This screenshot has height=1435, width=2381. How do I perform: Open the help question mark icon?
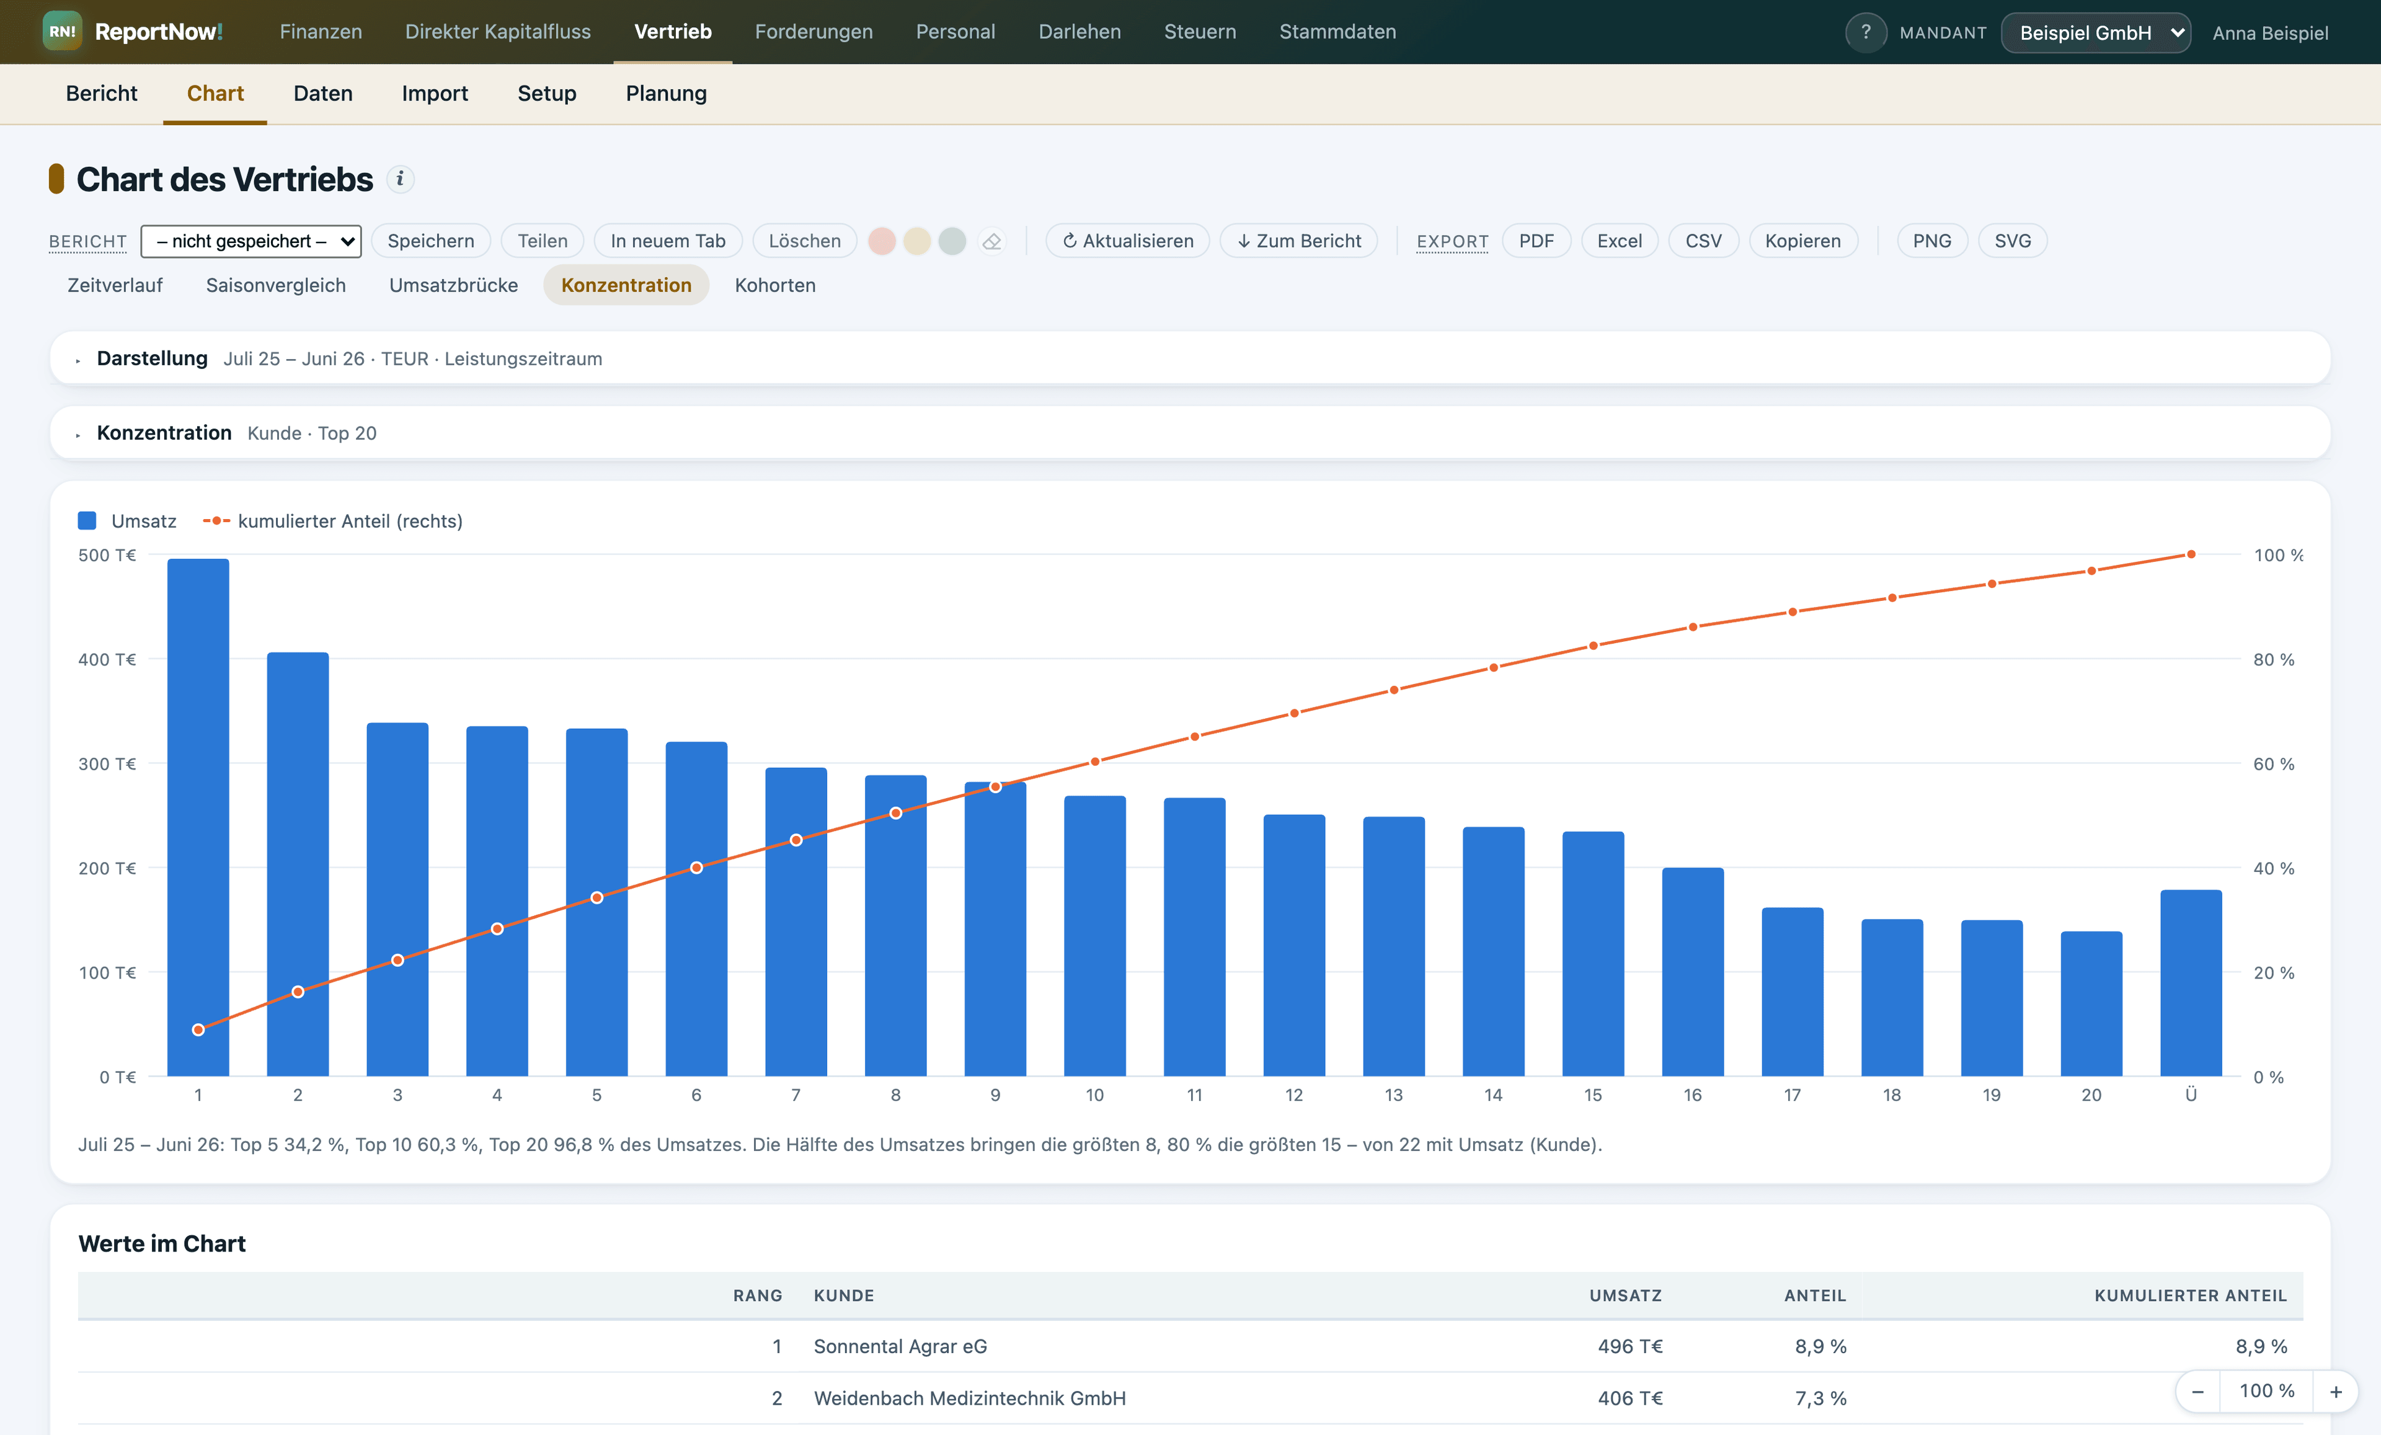1865,32
